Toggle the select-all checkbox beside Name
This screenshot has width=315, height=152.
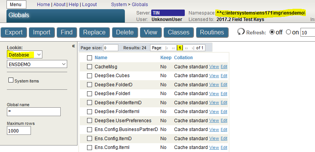pos(89,58)
